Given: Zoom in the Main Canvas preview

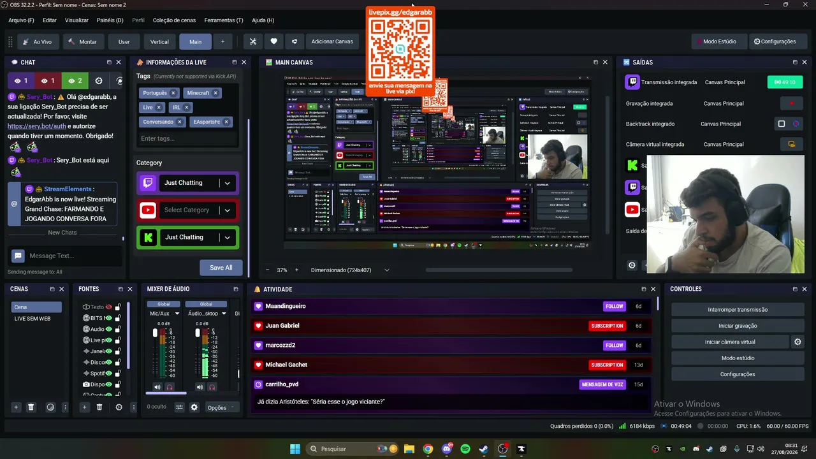Looking at the screenshot, I should point(296,270).
